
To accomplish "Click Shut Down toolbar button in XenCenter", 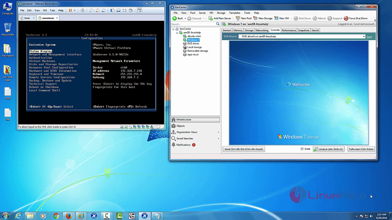I will [302, 18].
